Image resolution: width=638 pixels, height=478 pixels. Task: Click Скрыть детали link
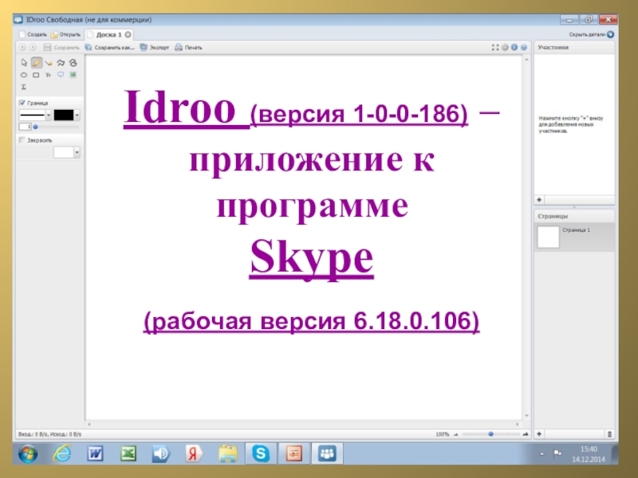click(x=591, y=35)
